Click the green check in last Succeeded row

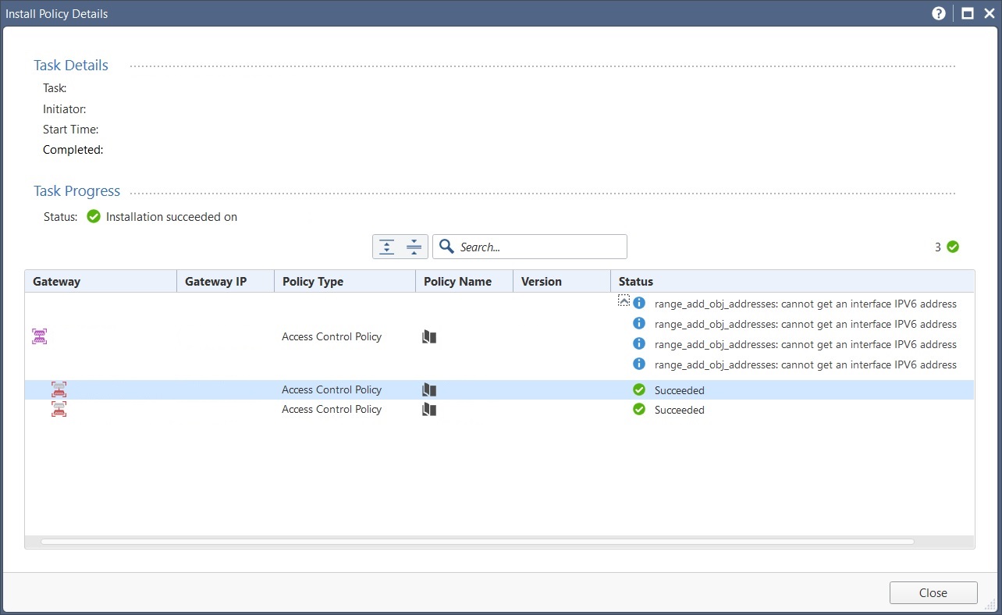pyautogui.click(x=639, y=409)
